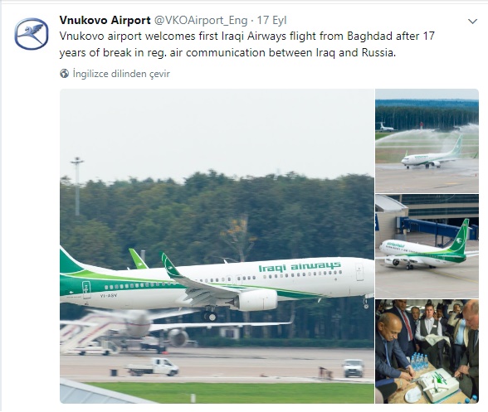Click the YI-ASV registration on the aircraft
Image resolution: width=488 pixels, height=412 pixels.
coord(109,295)
